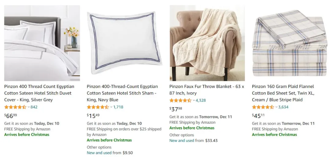The height and width of the screenshot is (157, 331).
Task: Click star rating of Navy Blue sham
Action: pos(98,107)
